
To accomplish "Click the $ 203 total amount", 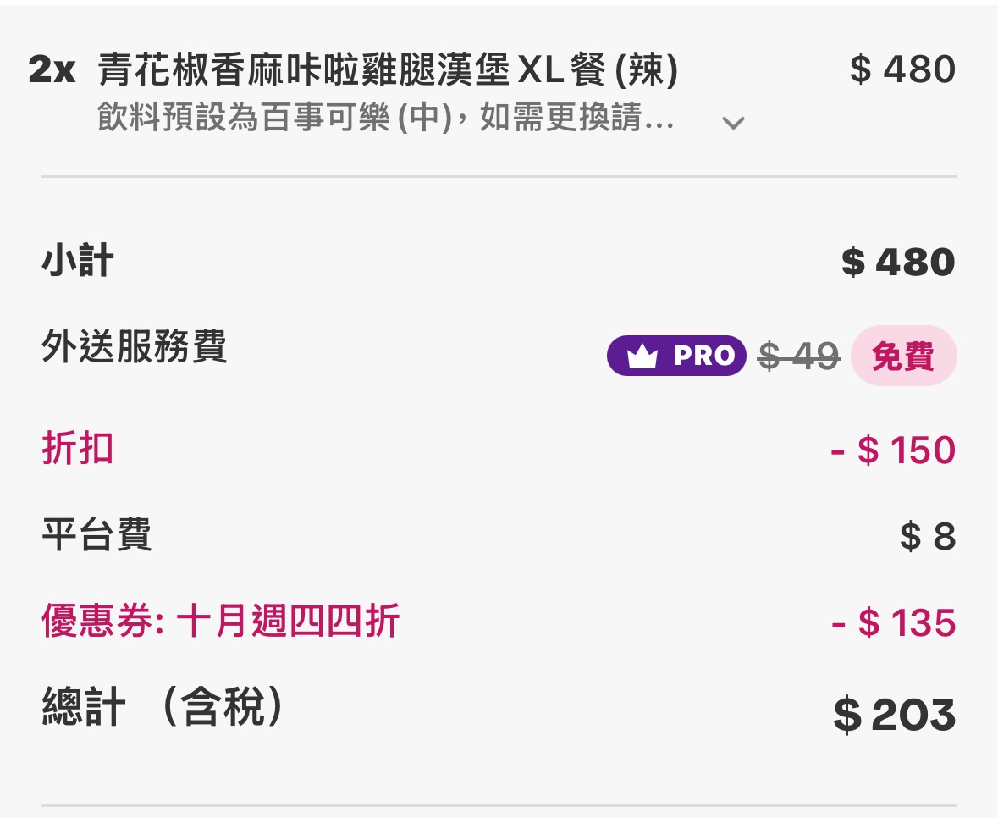I will (894, 716).
